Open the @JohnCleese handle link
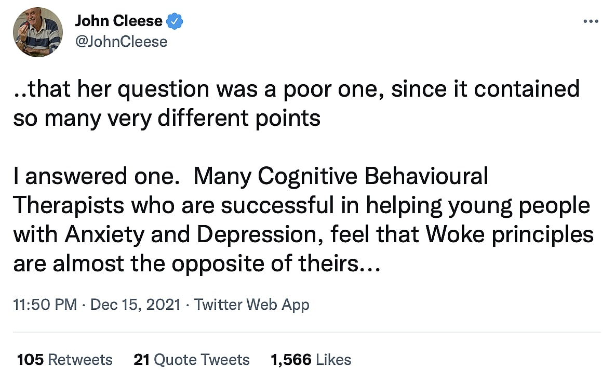 [x=121, y=41]
